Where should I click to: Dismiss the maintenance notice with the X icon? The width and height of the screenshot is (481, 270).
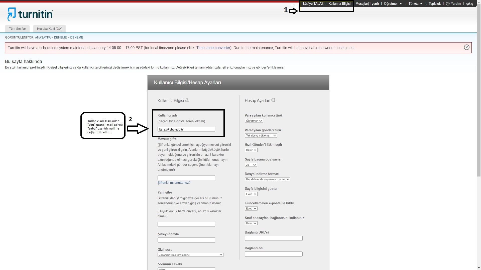point(466,47)
